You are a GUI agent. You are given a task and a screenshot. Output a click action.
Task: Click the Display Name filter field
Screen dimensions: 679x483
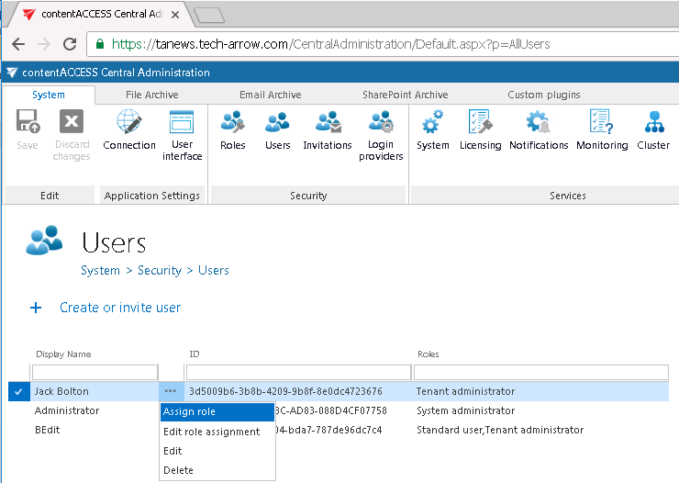(x=95, y=372)
